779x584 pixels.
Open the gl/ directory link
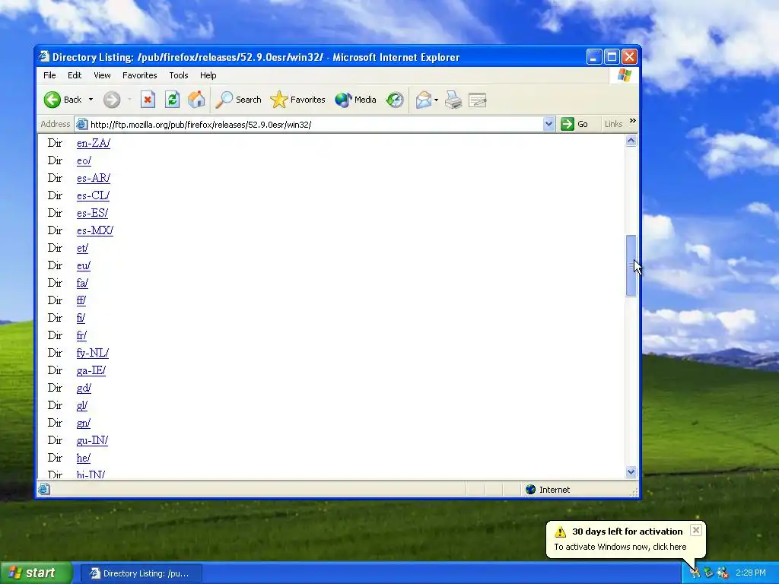click(82, 405)
